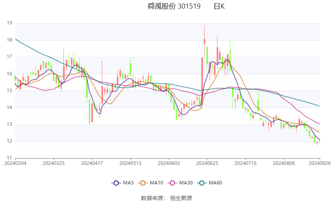333x202 pixels.
Task: Click x-axis date label 20240325
Action: point(54,163)
